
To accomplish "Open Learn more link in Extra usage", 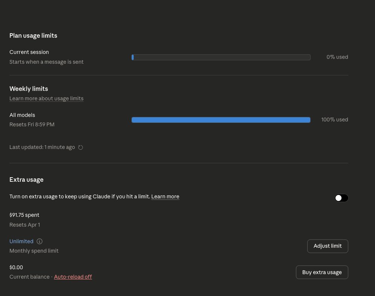I will (x=165, y=196).
